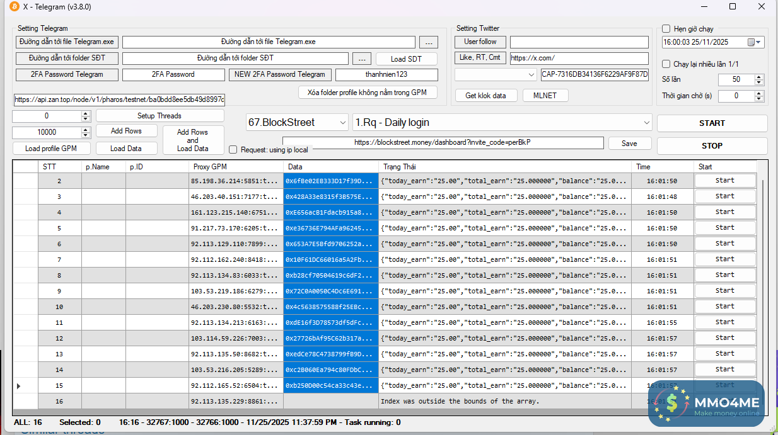
Task: Click status Index was outside the bounds
Action: (x=505, y=401)
